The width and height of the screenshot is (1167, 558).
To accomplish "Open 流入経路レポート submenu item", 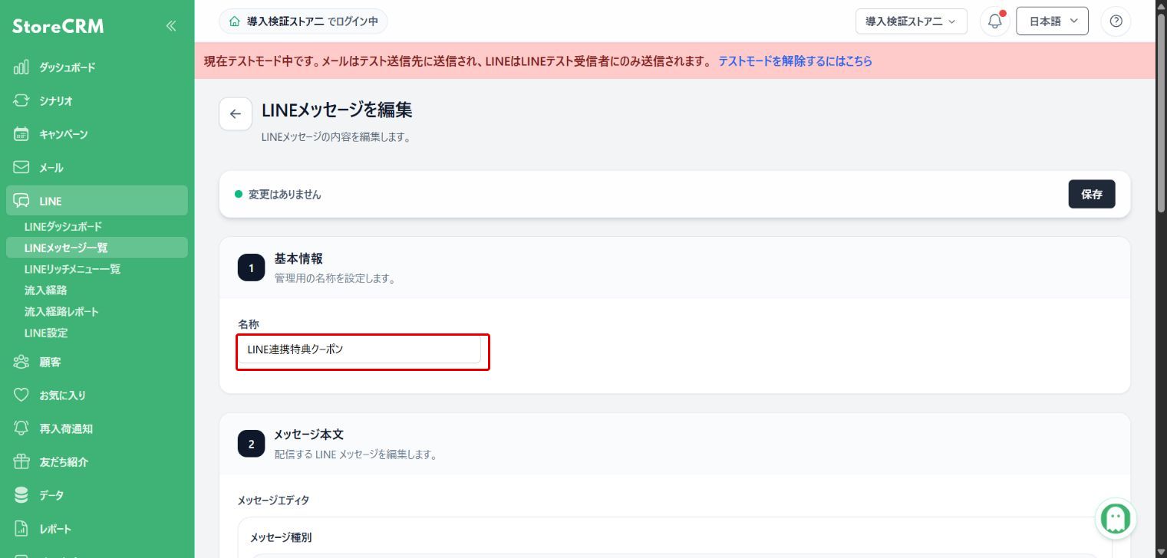I will pyautogui.click(x=61, y=312).
